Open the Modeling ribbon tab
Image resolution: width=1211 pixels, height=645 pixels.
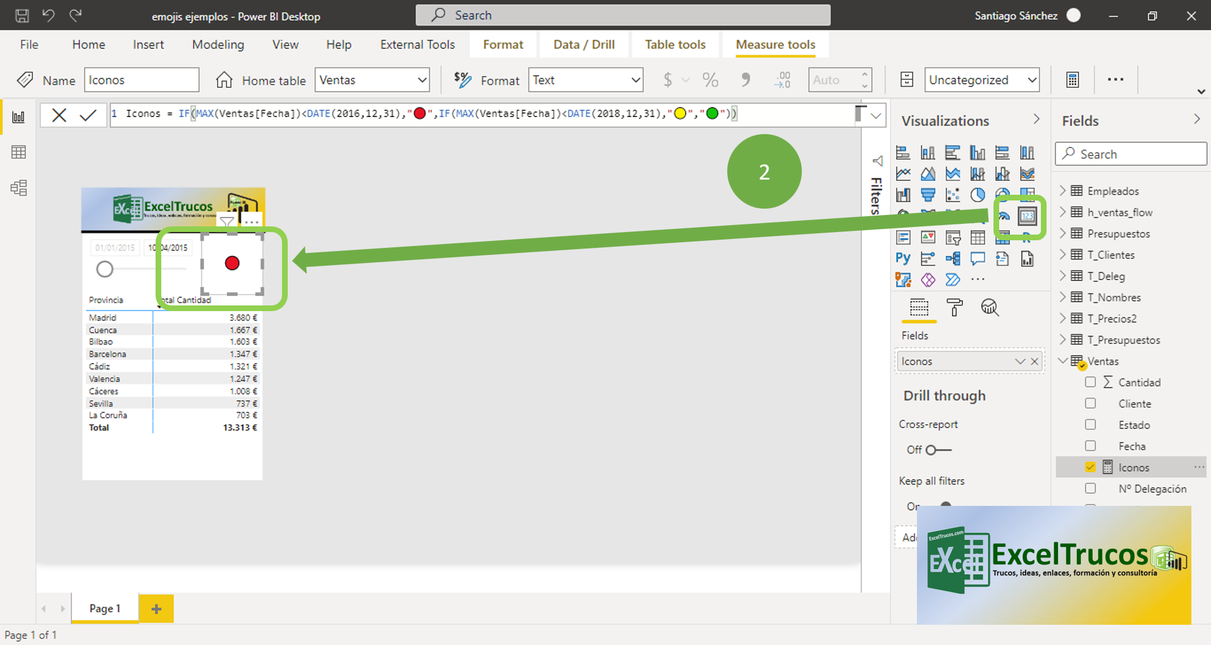218,45
